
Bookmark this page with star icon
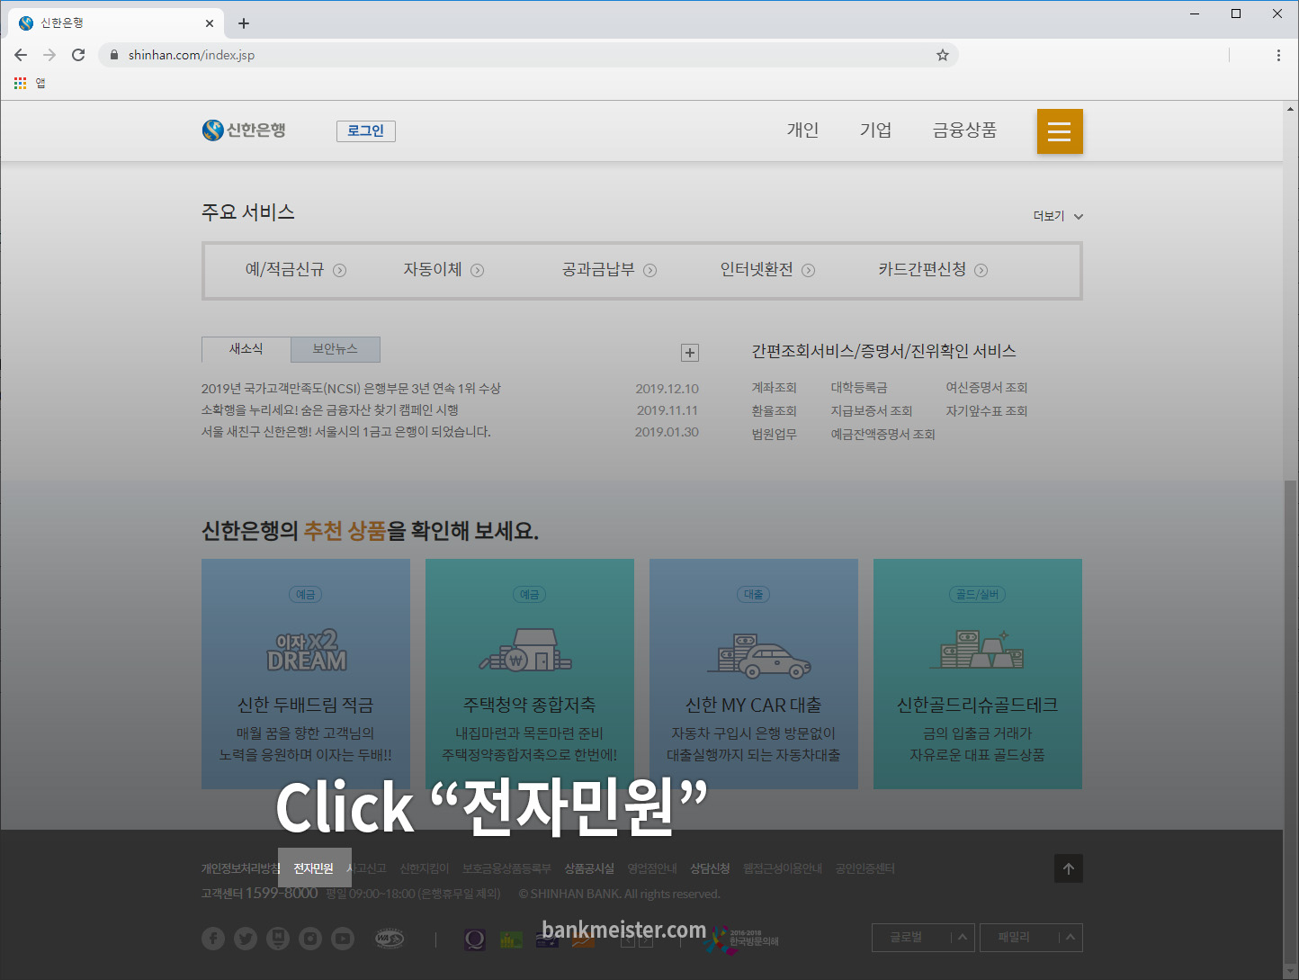pyautogui.click(x=943, y=55)
